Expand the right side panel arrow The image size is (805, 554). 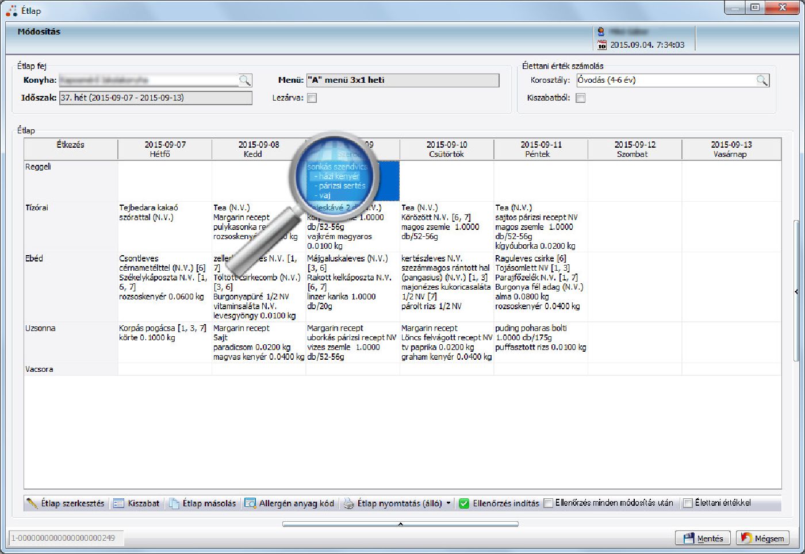point(796,292)
